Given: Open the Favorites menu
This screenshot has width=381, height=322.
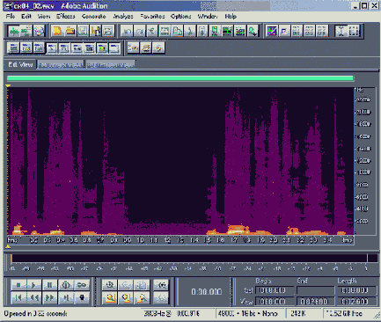Looking at the screenshot, I should [152, 17].
